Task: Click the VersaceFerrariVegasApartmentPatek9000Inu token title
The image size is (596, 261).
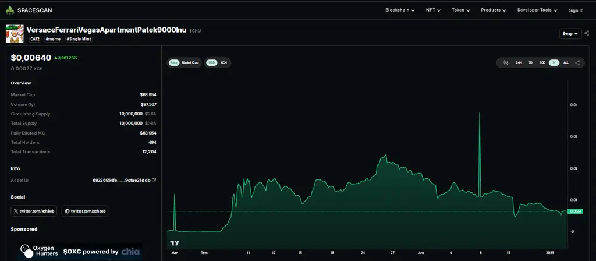Action: tap(107, 30)
